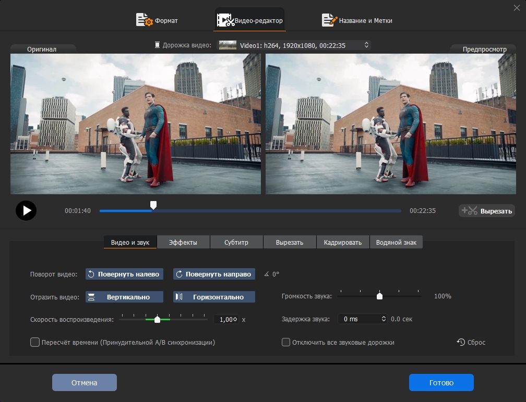Switch to the Эффекты tab

183,243
